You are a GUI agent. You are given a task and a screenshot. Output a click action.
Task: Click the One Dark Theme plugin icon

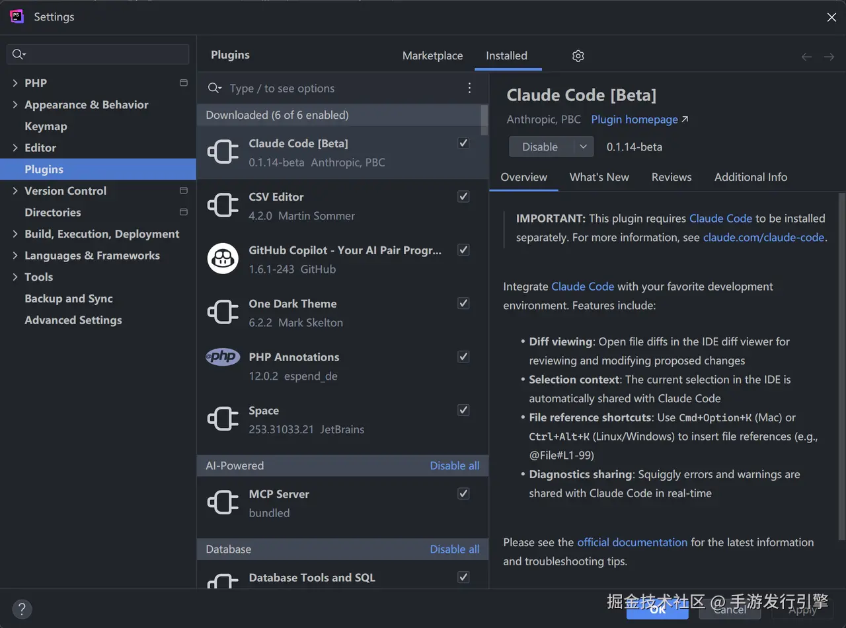click(x=223, y=312)
